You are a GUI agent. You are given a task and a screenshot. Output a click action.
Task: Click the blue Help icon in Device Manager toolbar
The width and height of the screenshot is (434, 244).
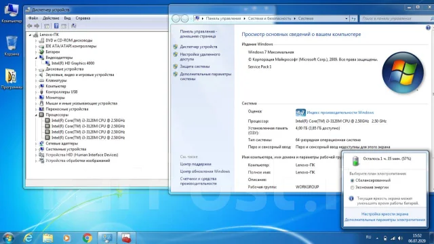56,26
